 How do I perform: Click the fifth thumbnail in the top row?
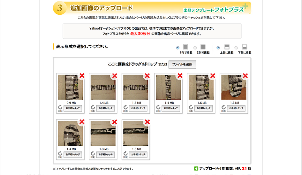click(200, 87)
